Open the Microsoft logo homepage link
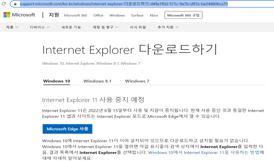 [19, 15]
